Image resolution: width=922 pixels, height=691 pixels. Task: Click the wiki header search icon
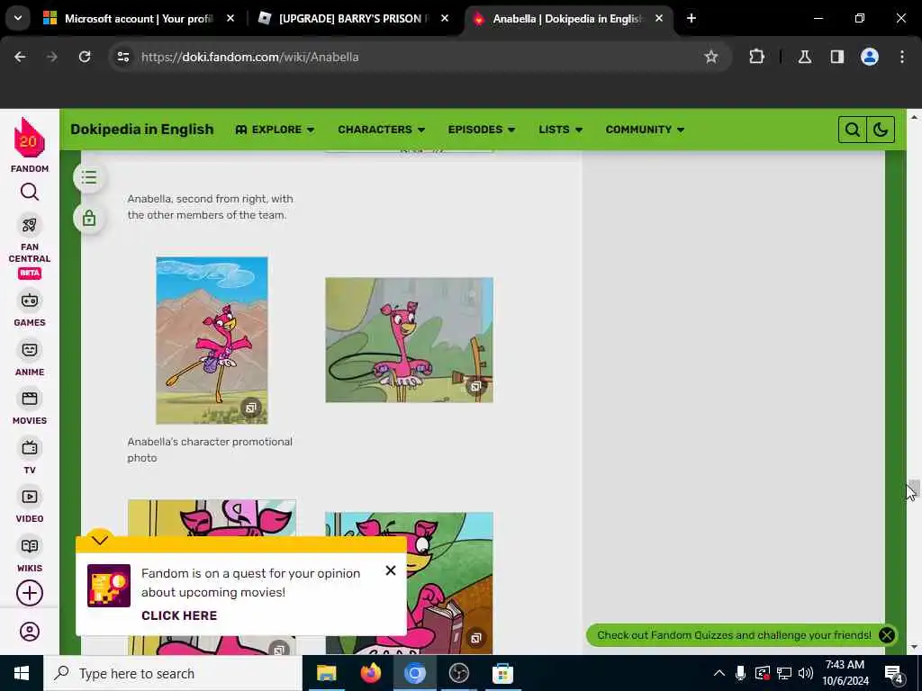(x=852, y=130)
